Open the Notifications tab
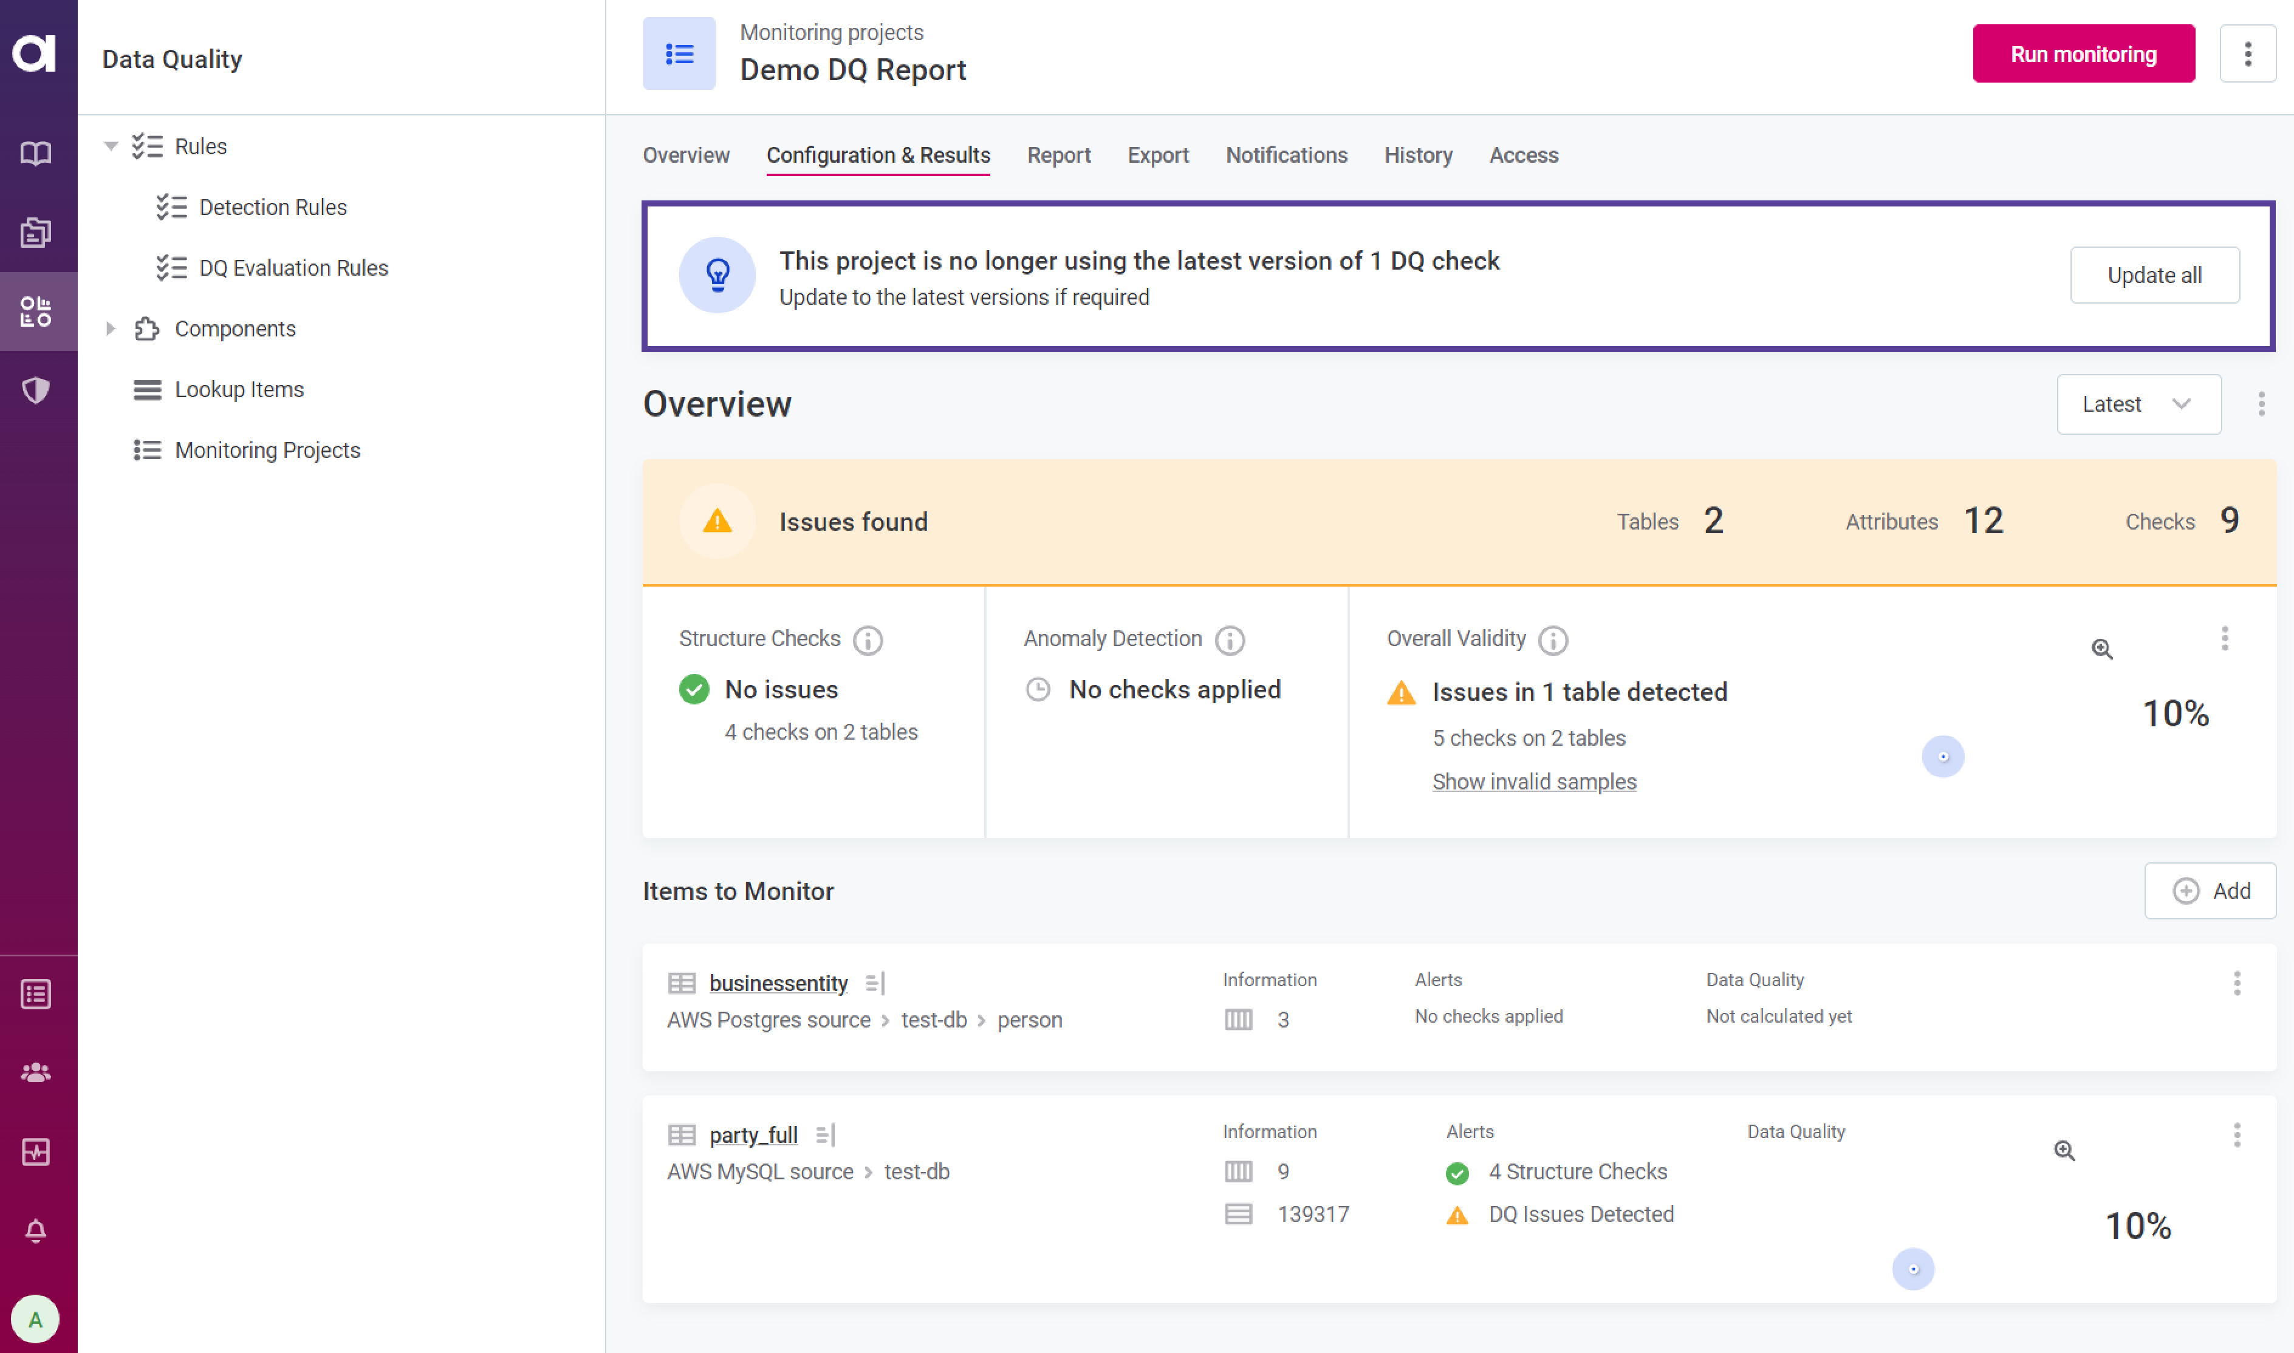Screen dimensions: 2294x1353 pos(1286,155)
